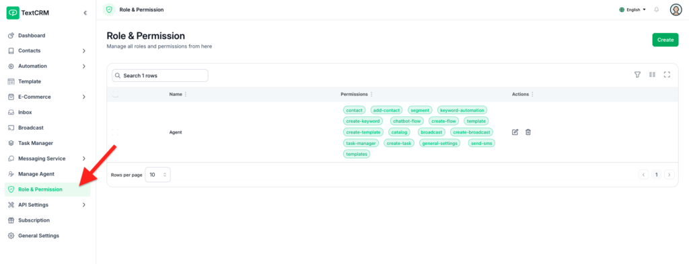Click the E-Commerce bag icon
Viewport: 689px width, 264px height.
pyautogui.click(x=11, y=97)
